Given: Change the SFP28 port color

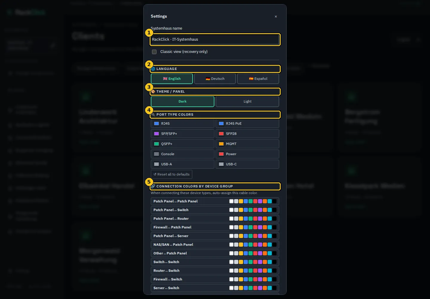Looking at the screenshot, I should click(x=221, y=134).
